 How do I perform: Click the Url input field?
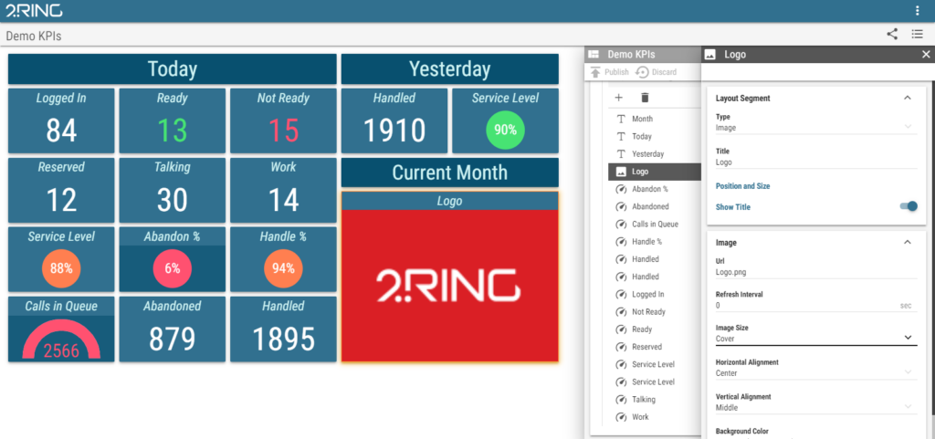click(814, 271)
